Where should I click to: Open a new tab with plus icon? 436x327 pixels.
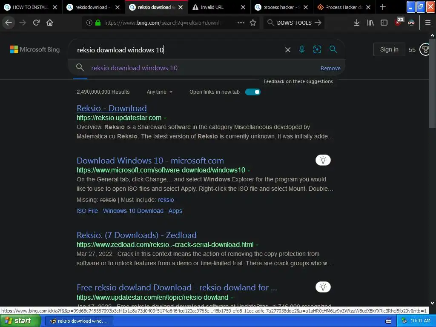click(383, 7)
